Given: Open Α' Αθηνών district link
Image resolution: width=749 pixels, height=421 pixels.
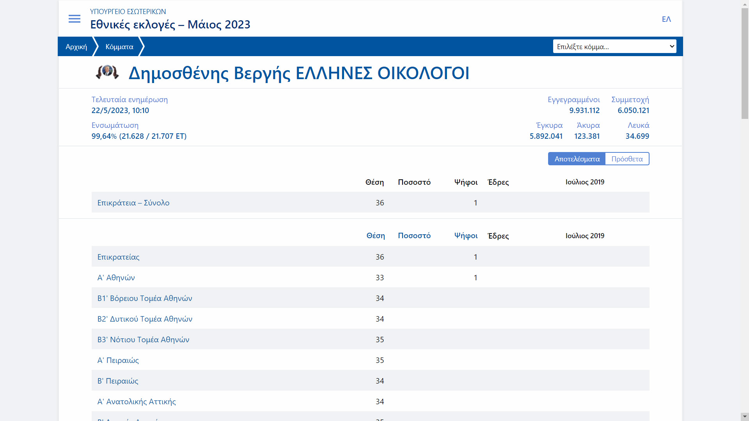Looking at the screenshot, I should (x=116, y=278).
